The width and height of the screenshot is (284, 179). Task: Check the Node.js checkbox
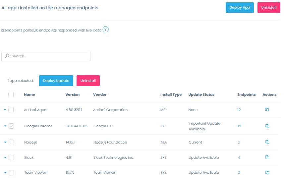click(x=11, y=142)
